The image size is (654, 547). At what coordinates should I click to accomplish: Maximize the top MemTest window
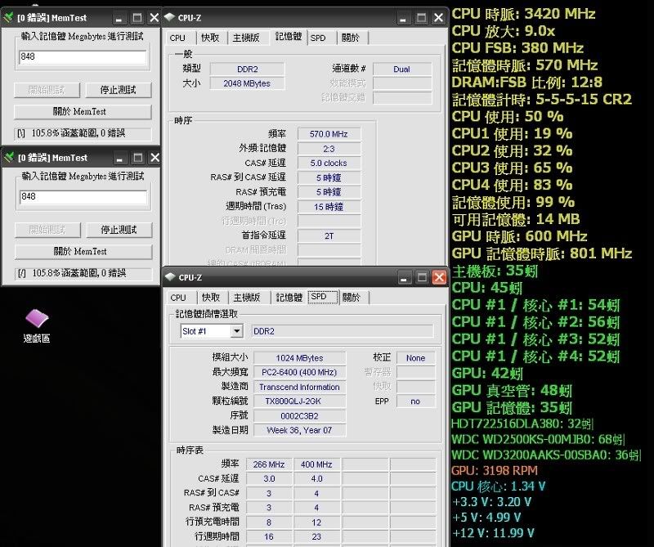point(137,18)
